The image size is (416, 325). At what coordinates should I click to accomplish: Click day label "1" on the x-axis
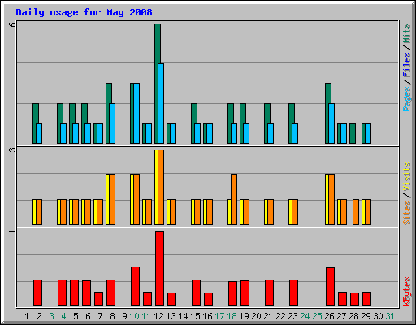tap(27, 316)
